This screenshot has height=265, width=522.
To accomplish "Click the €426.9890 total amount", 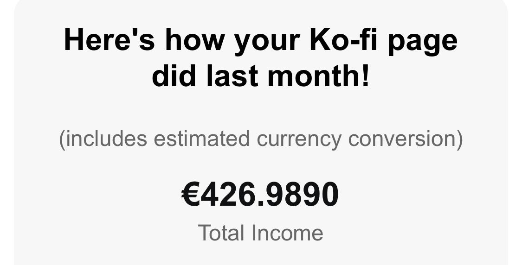I will coord(260,195).
